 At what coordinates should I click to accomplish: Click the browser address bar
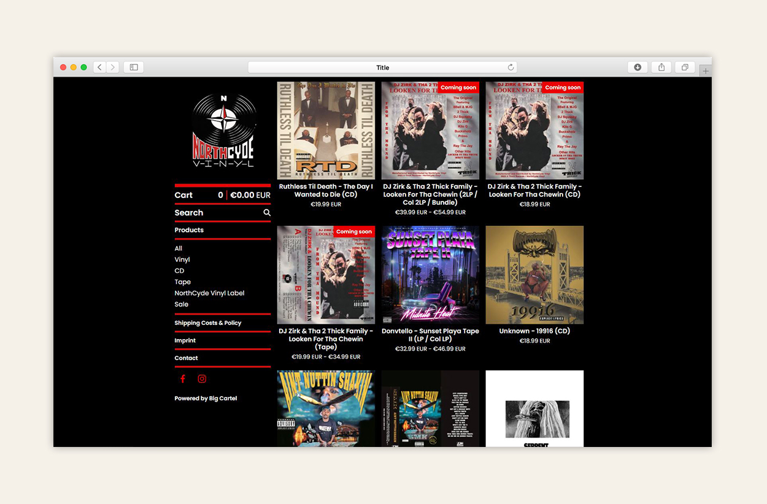382,67
